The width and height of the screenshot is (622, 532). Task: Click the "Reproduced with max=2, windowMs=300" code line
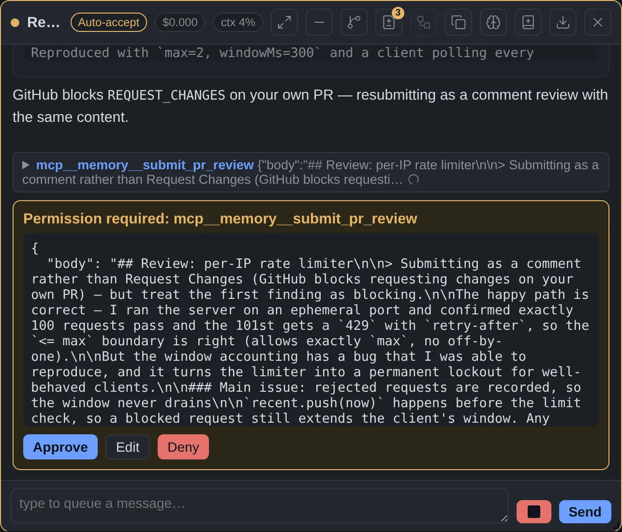click(282, 53)
